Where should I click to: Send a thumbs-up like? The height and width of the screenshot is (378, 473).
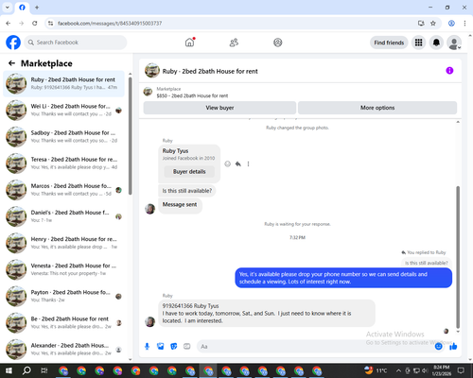(453, 347)
